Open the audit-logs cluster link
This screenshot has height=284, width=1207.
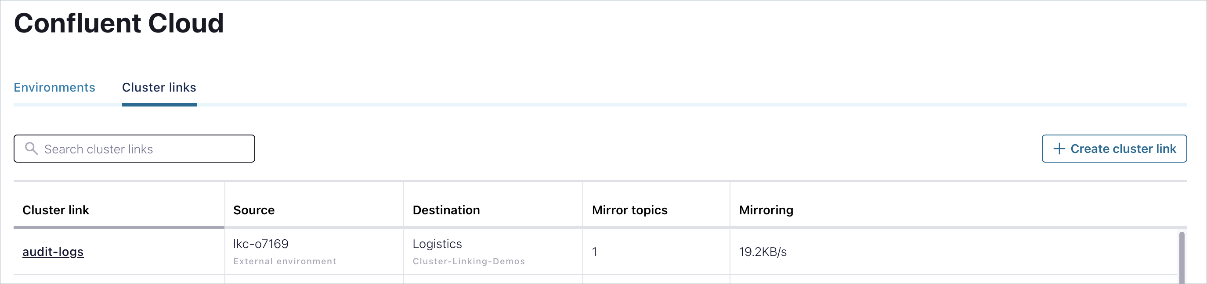pyautogui.click(x=53, y=251)
